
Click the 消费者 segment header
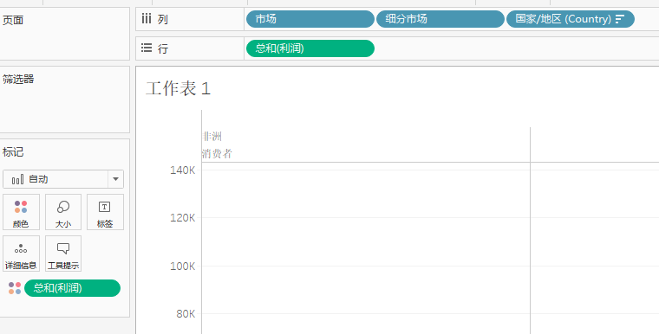click(217, 153)
